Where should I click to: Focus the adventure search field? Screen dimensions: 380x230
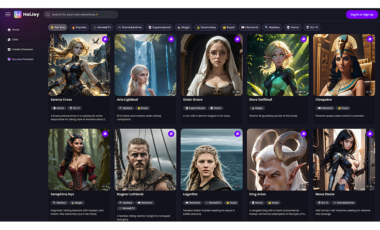(x=81, y=15)
